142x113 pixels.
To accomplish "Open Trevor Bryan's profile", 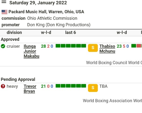I will [x=30, y=89].
